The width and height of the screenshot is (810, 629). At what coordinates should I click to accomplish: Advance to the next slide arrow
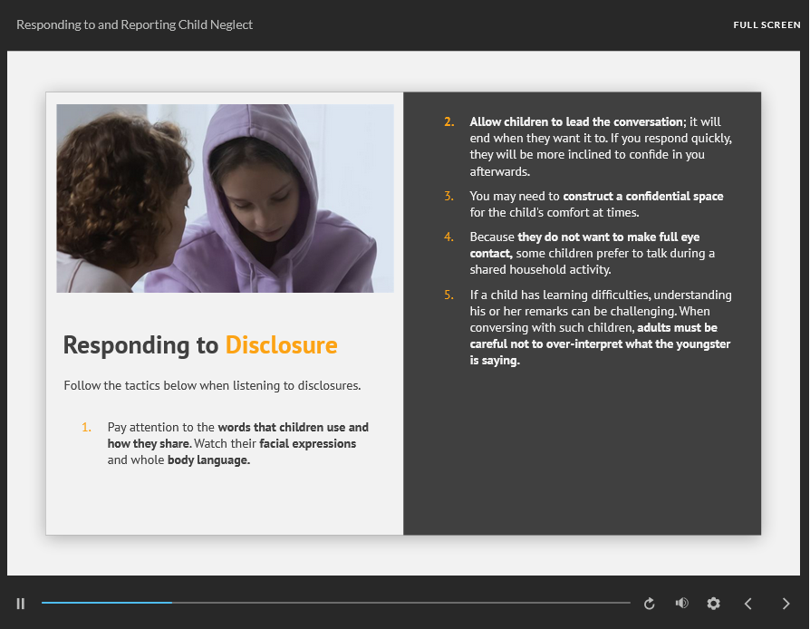pos(786,604)
